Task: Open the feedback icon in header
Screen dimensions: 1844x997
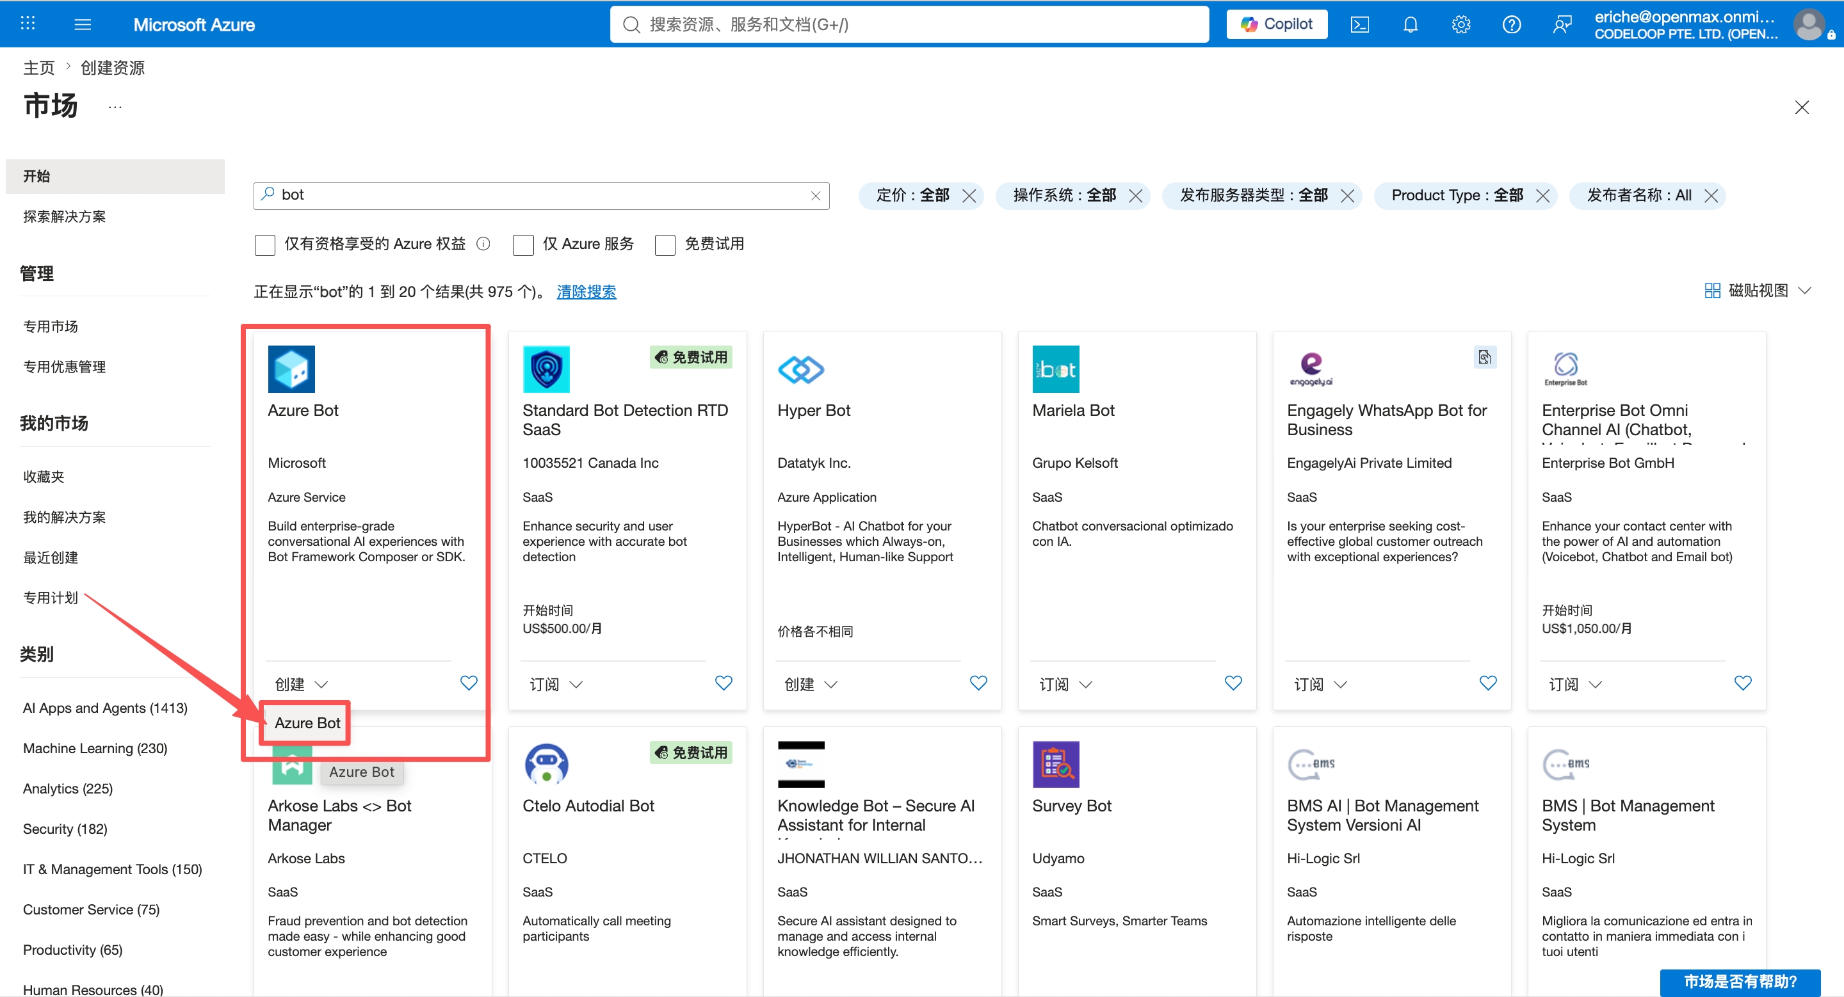Action: (1562, 24)
